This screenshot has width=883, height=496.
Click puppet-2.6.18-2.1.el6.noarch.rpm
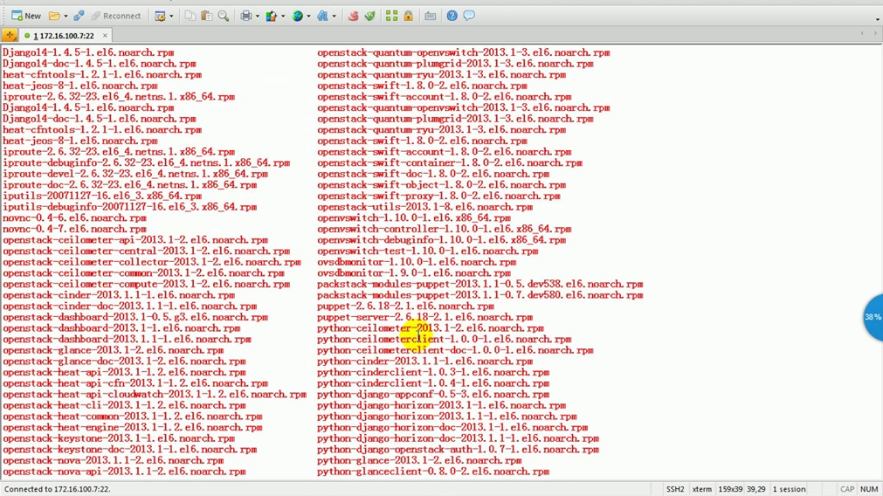[x=406, y=306]
